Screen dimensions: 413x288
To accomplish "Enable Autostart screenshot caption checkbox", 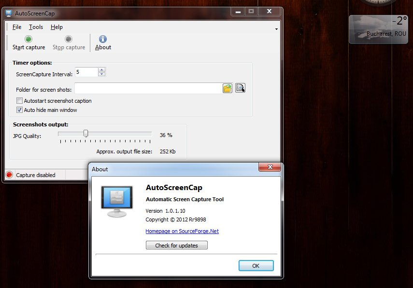I will point(20,101).
